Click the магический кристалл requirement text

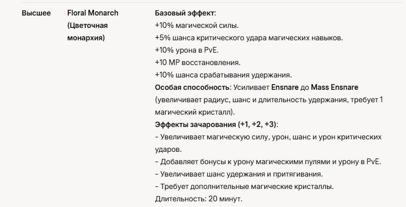point(195,112)
